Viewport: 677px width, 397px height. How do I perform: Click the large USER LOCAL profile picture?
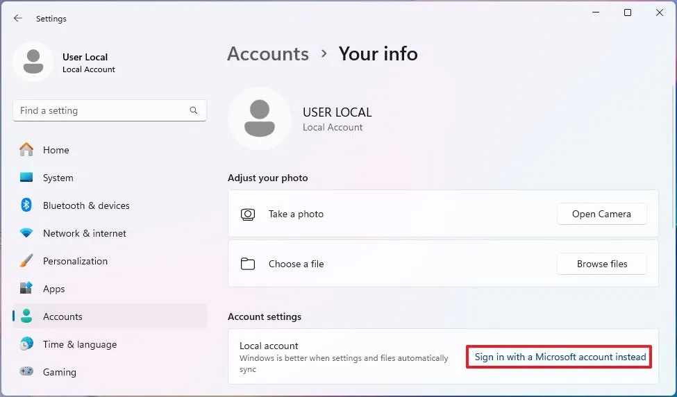[x=260, y=118]
